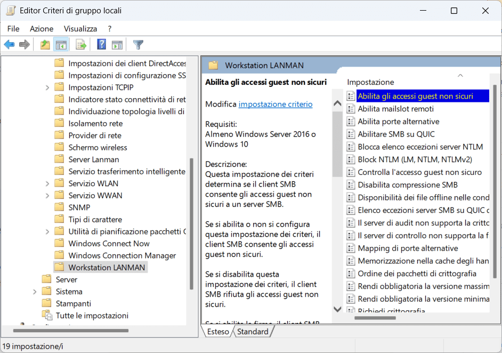This screenshot has width=502, height=353.
Task: Open the Azione menu
Action: pos(42,29)
